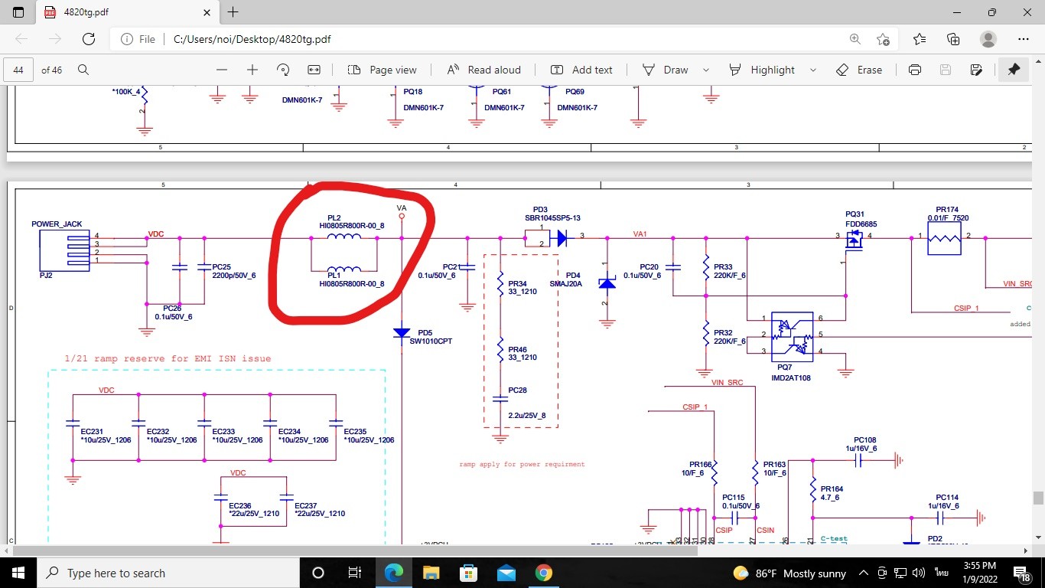Switch the input language indicator
Screen dimensions: 1045x588
tap(941, 573)
